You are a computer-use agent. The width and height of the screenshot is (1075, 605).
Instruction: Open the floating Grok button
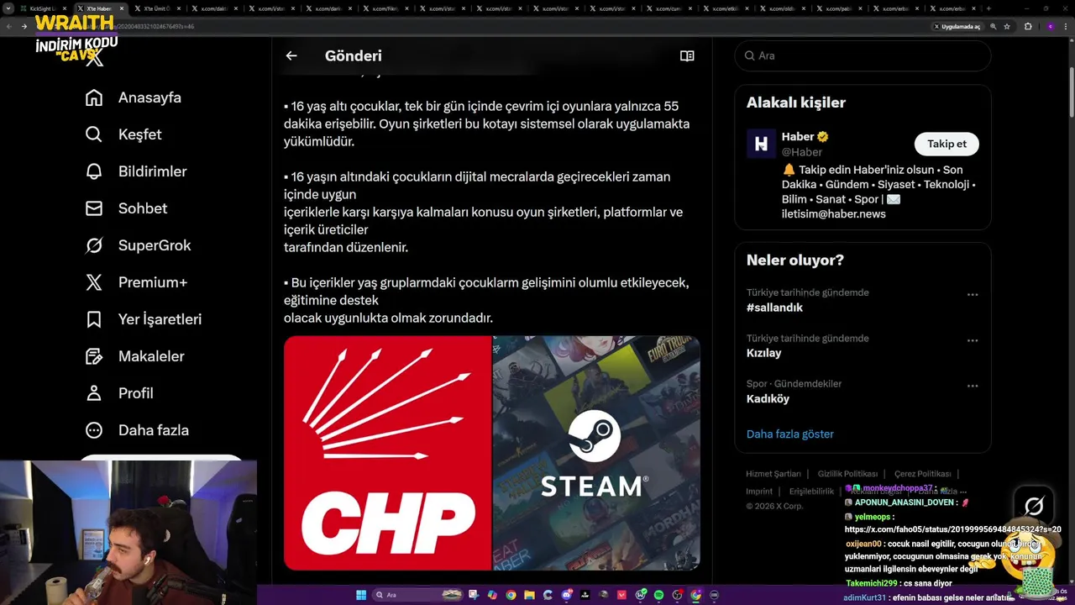click(x=1034, y=506)
